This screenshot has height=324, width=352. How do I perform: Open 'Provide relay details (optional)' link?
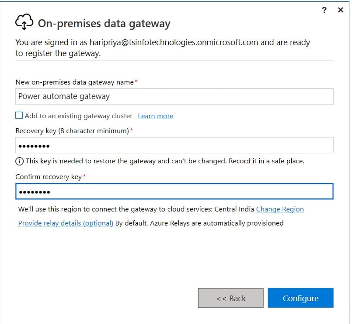pos(66,223)
